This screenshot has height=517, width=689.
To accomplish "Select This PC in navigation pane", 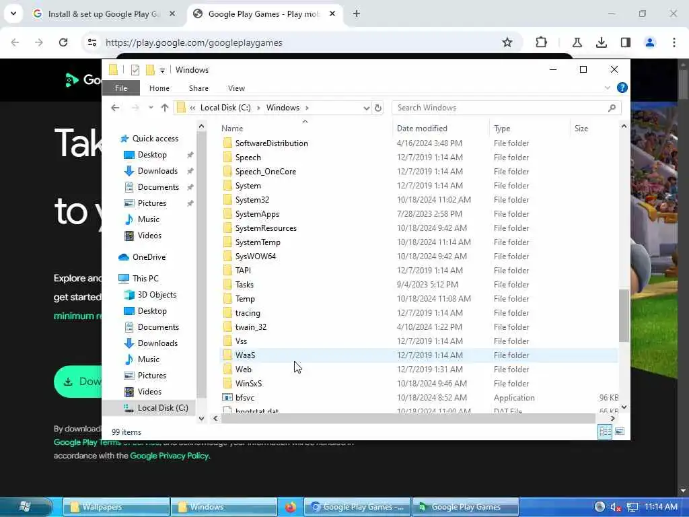I will [x=145, y=279].
